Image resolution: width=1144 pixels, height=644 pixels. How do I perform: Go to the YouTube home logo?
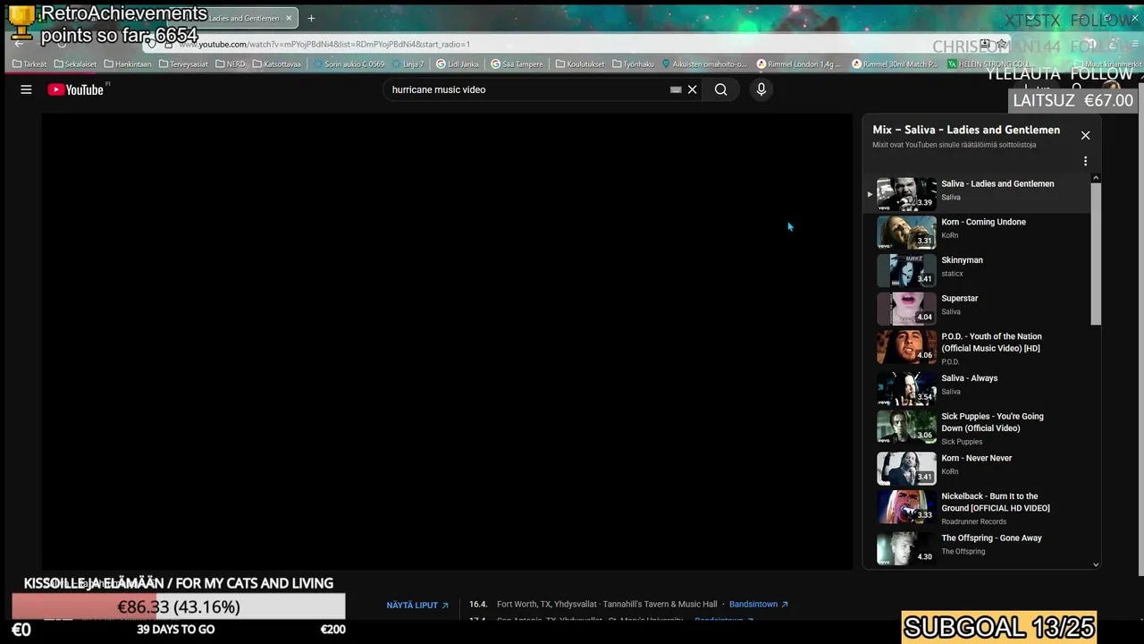tap(76, 89)
